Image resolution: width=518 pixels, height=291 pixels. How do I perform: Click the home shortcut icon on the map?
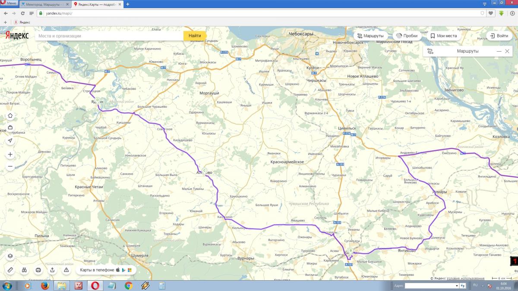(x=10, y=116)
